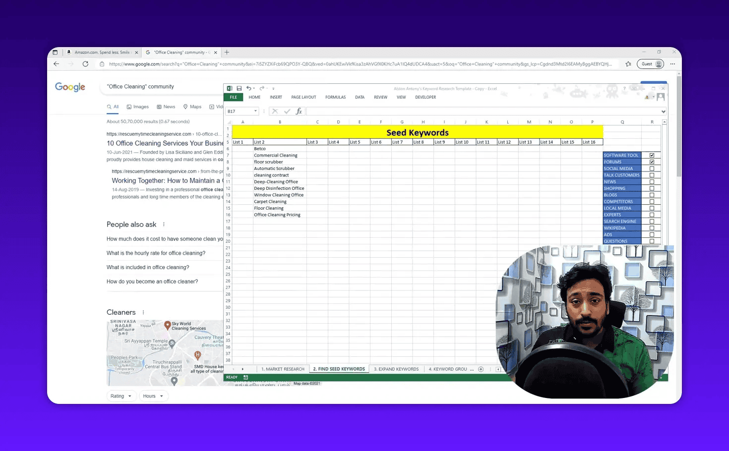Uncheck the SOFTWARE TOOL checkbox
The width and height of the screenshot is (729, 451).
(x=652, y=155)
